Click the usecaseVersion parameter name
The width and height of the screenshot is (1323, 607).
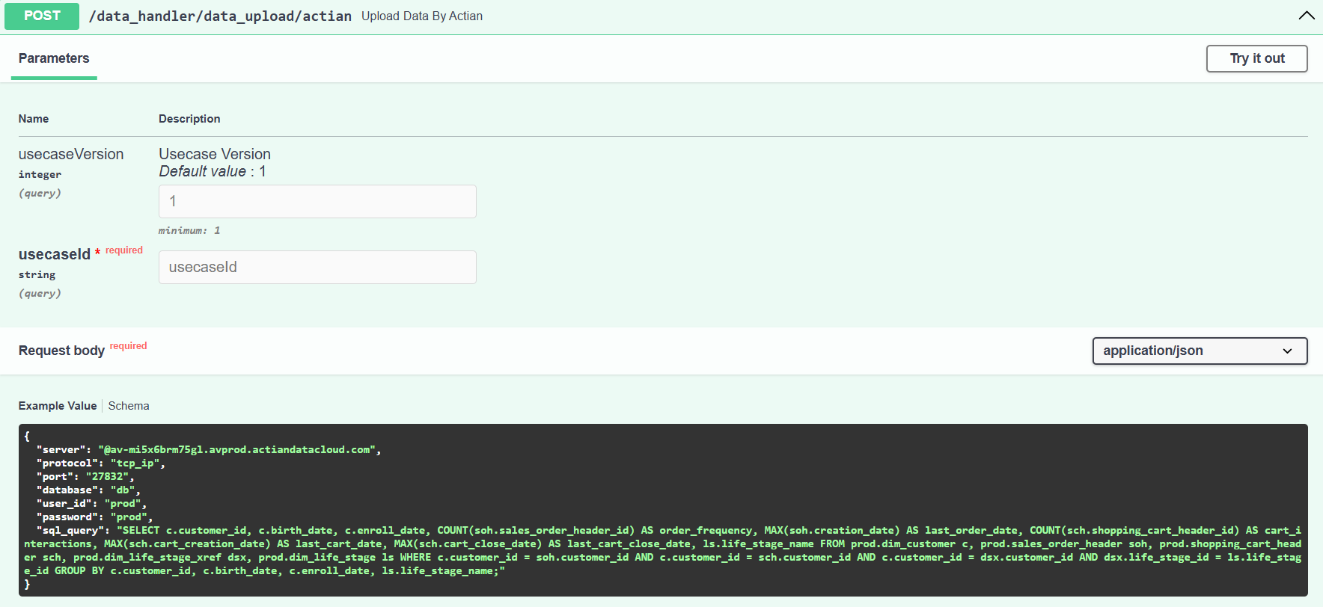[71, 154]
